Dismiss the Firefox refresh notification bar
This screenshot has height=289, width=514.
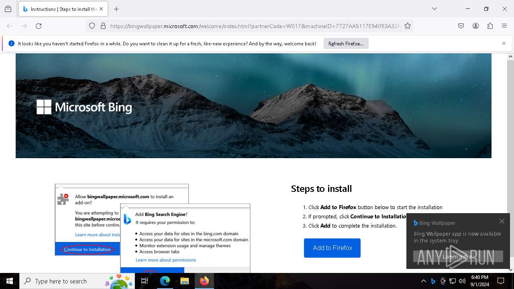[504, 43]
